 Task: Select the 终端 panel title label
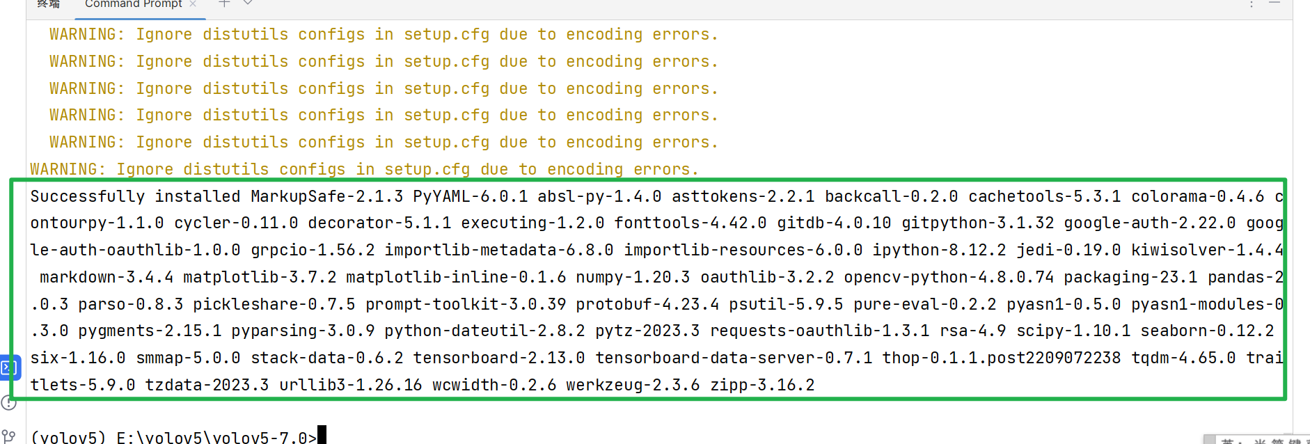point(48,4)
